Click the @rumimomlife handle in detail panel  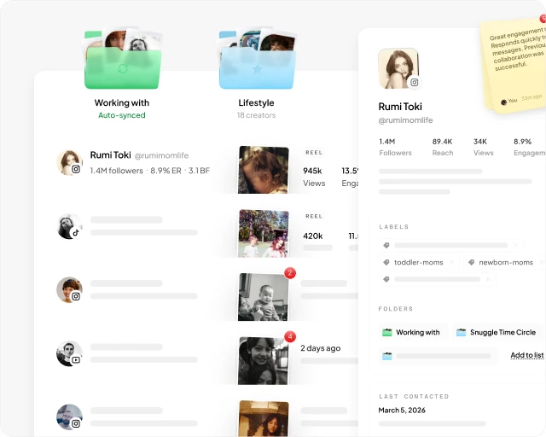(x=405, y=120)
